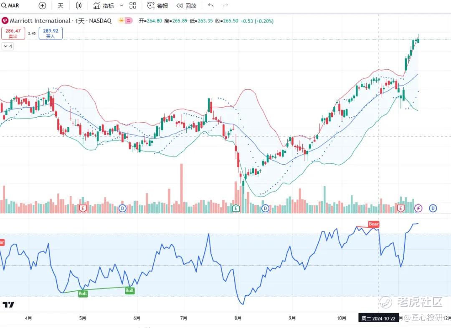The height and width of the screenshot is (328, 451).
Task: Open the D dividend marker in mid-August
Action: click(265, 208)
